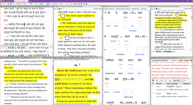Open HIN_PYG dropdown in research terms panel

click(175, 61)
